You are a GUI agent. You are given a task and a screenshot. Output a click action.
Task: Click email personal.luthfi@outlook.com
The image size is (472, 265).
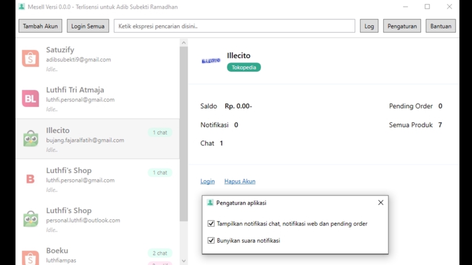click(x=83, y=220)
